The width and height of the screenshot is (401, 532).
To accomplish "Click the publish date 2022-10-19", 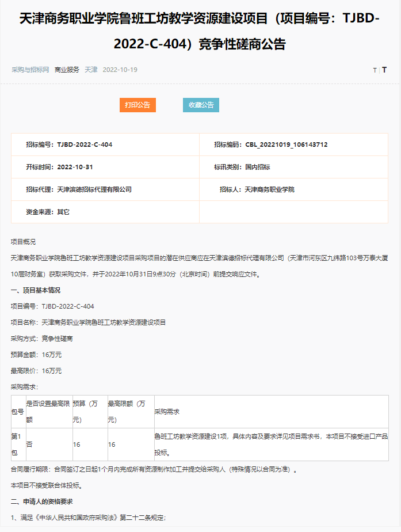I will click(120, 70).
